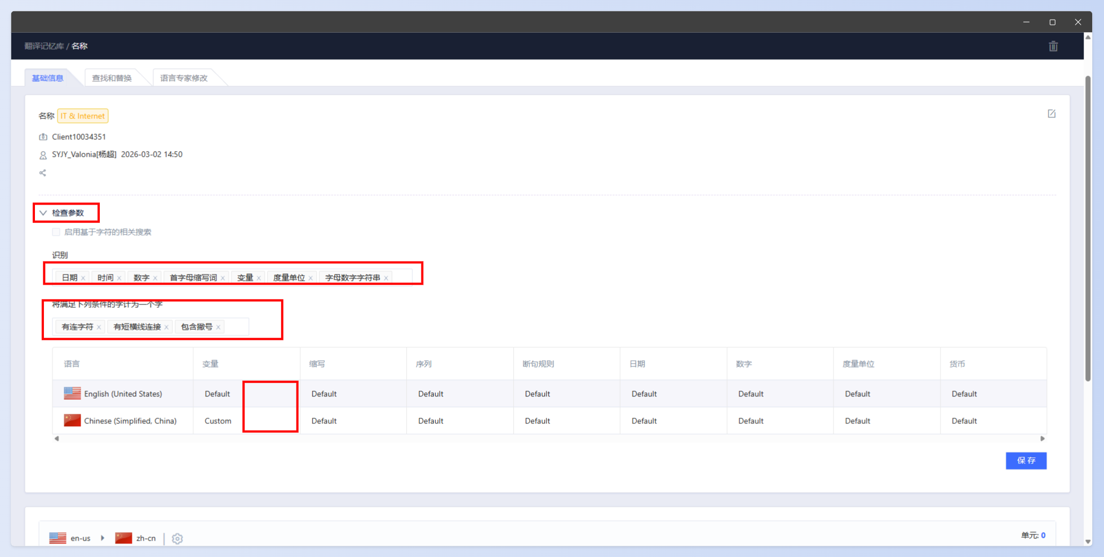Viewport: 1104px width, 557px height.
Task: Open the edit pencil icon for name
Action: coord(1052,114)
